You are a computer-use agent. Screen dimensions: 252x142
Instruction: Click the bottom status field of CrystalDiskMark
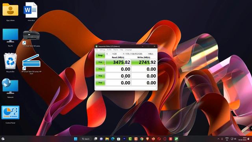point(126,88)
